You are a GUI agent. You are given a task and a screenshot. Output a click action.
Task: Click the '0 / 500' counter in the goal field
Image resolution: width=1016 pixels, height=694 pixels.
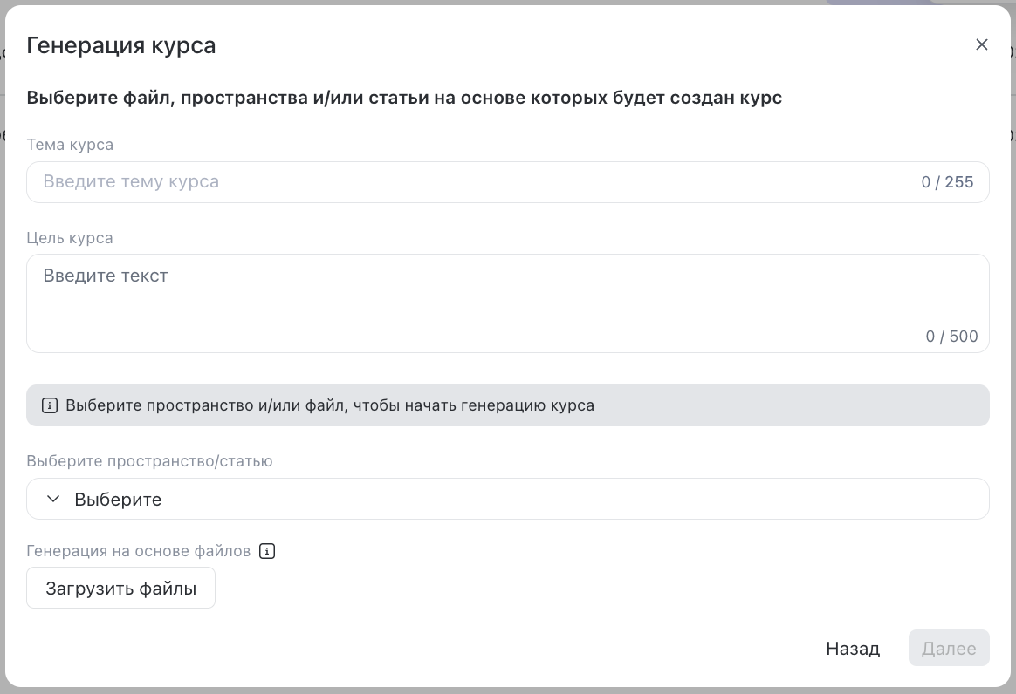pyautogui.click(x=952, y=336)
